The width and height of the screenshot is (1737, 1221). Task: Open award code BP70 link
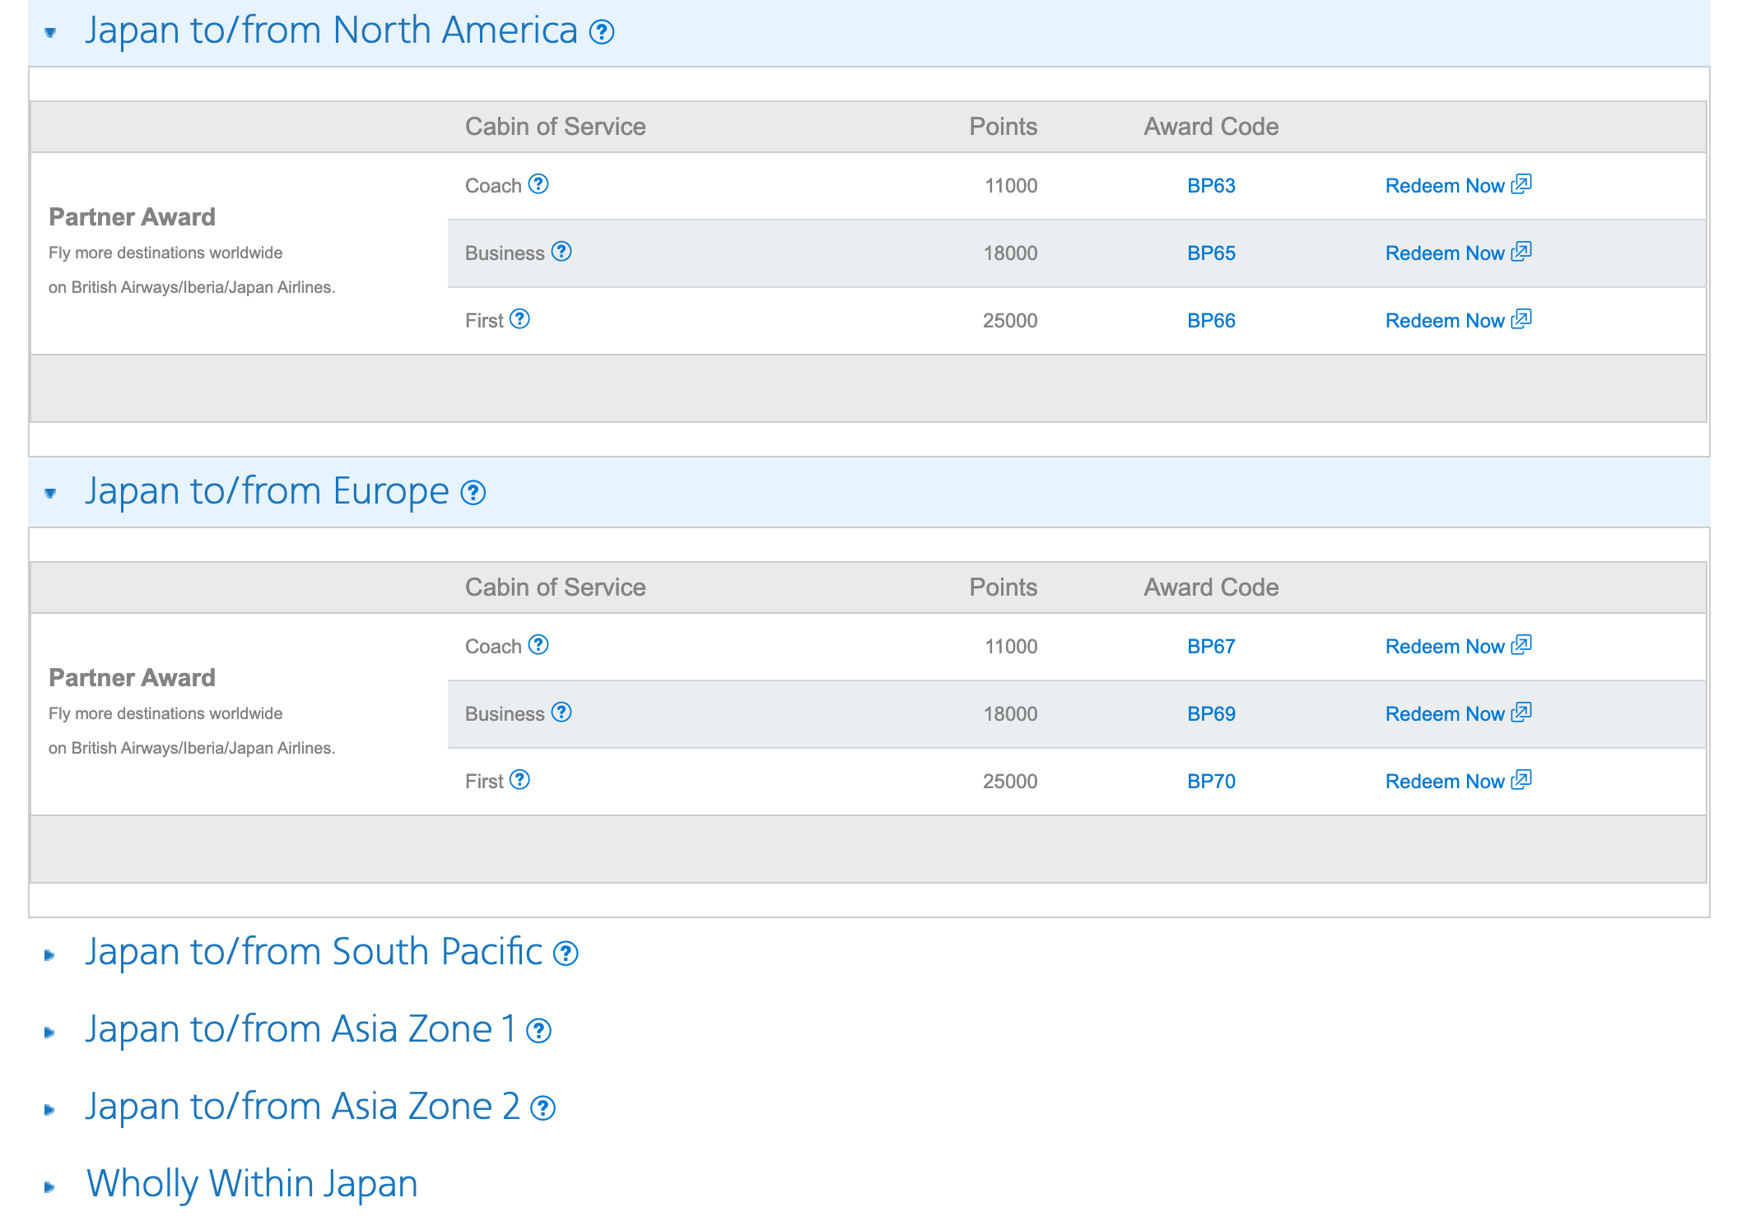point(1211,782)
